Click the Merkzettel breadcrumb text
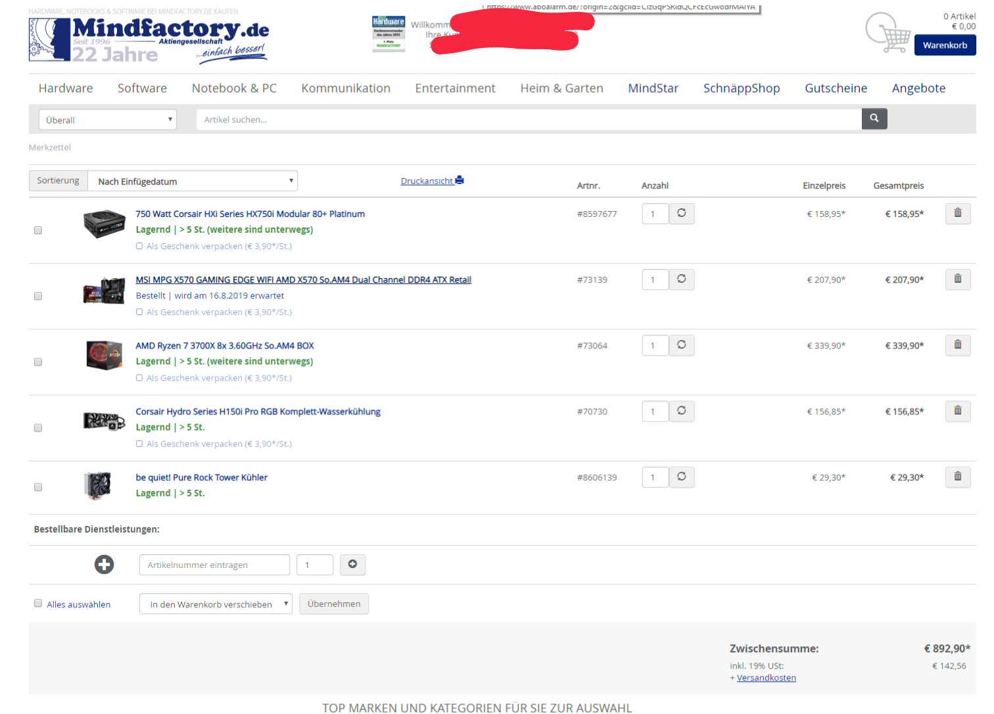994x714 pixels. [50, 147]
